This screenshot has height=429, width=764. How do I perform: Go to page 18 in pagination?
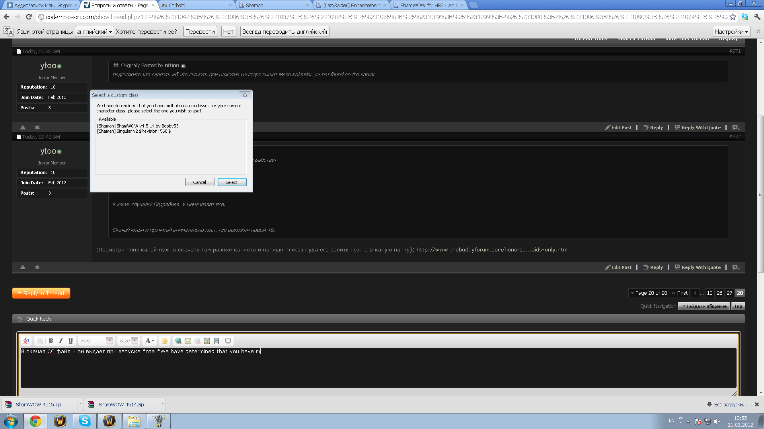709,293
